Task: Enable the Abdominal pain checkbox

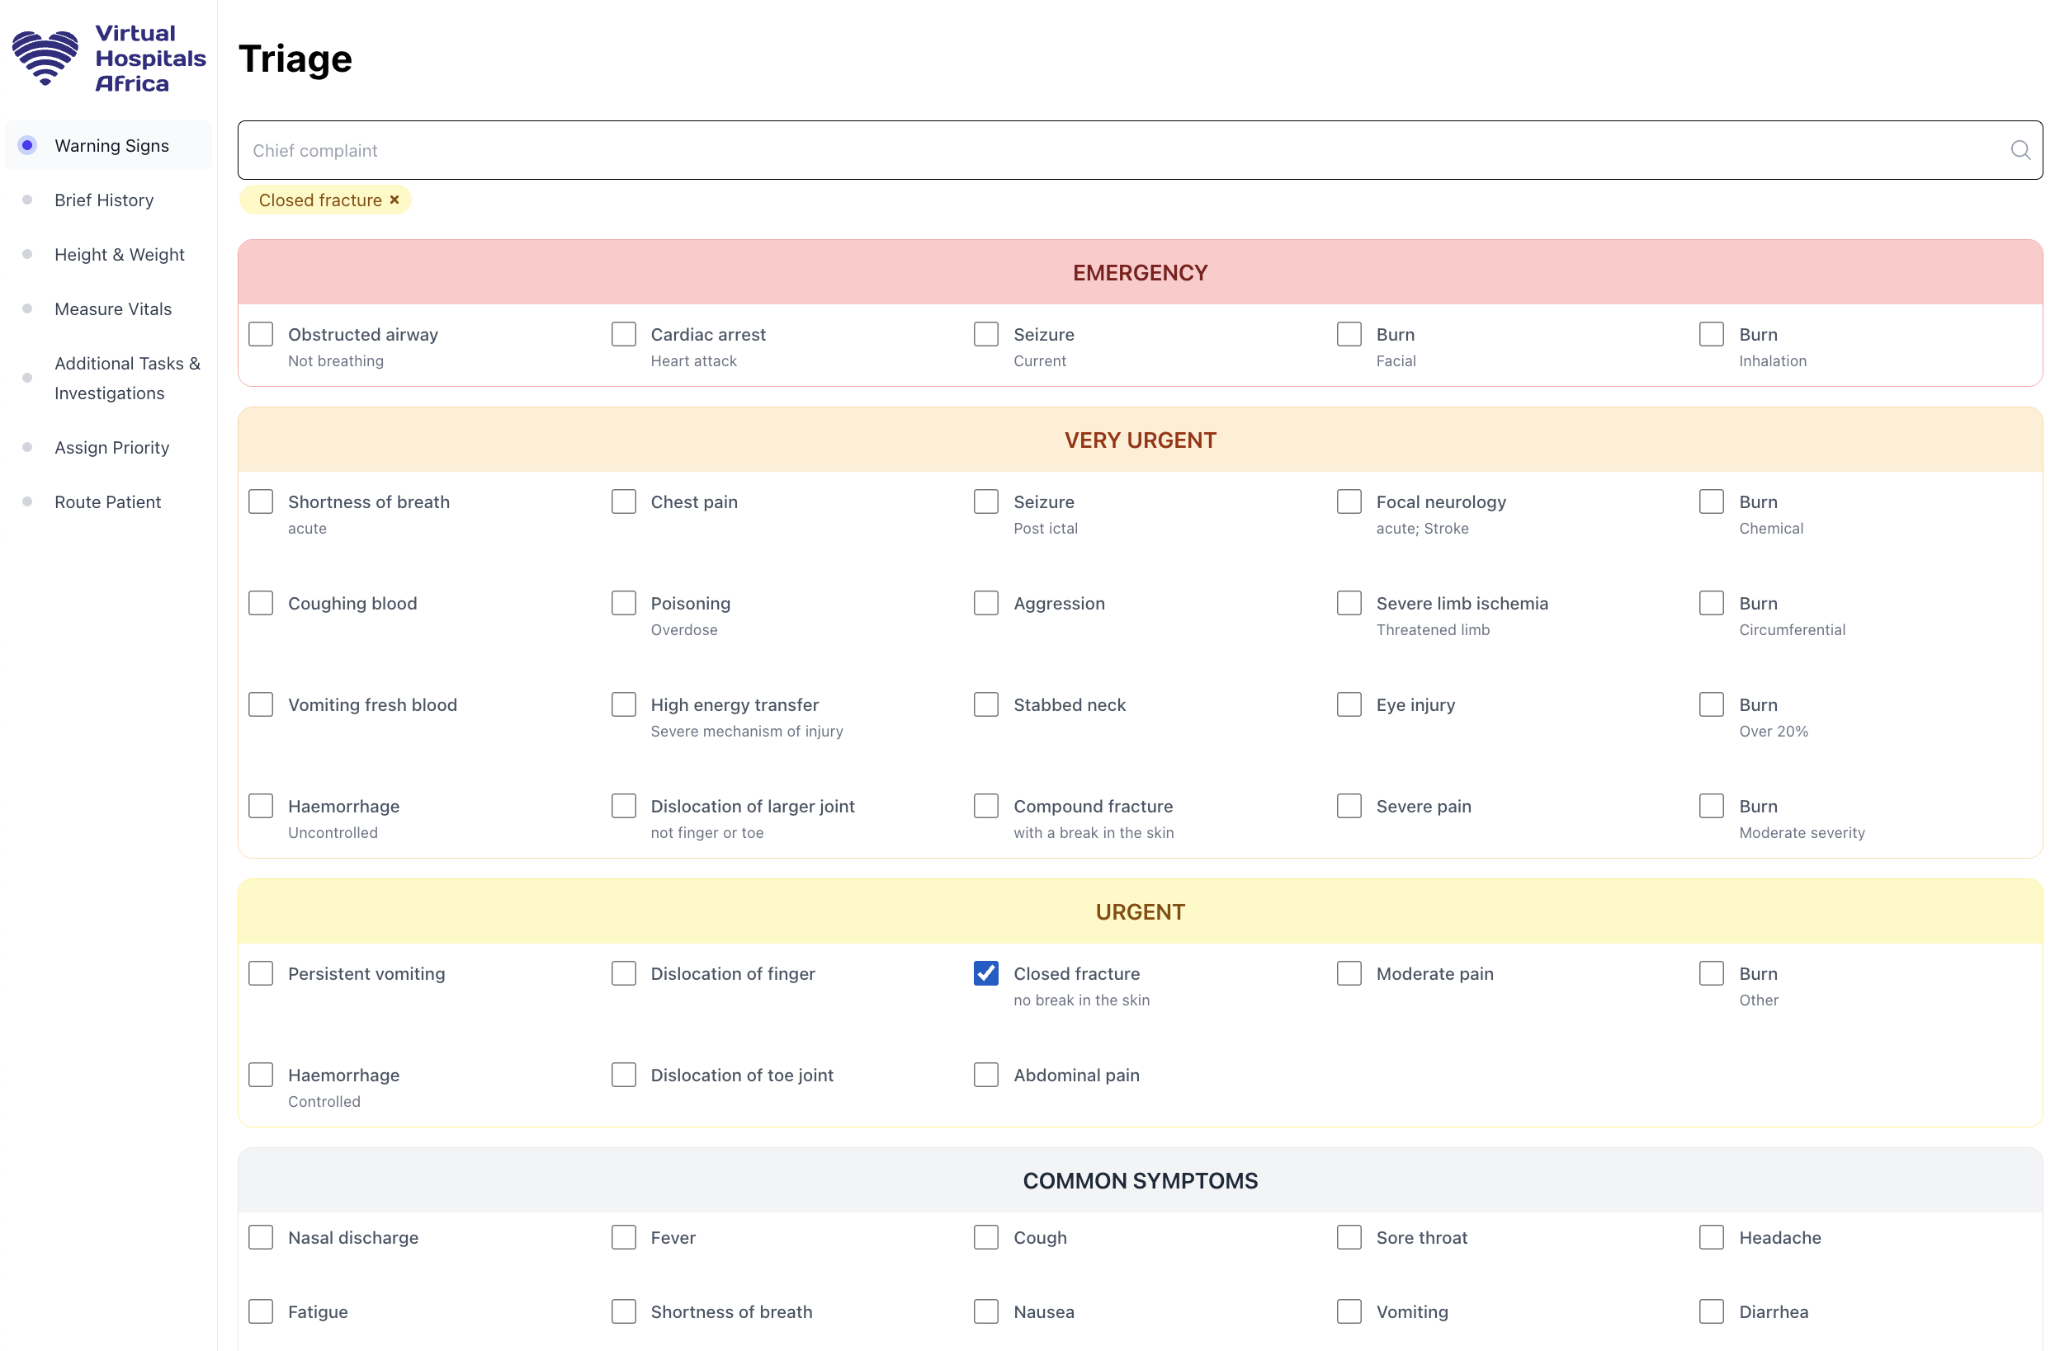Action: click(x=986, y=1075)
